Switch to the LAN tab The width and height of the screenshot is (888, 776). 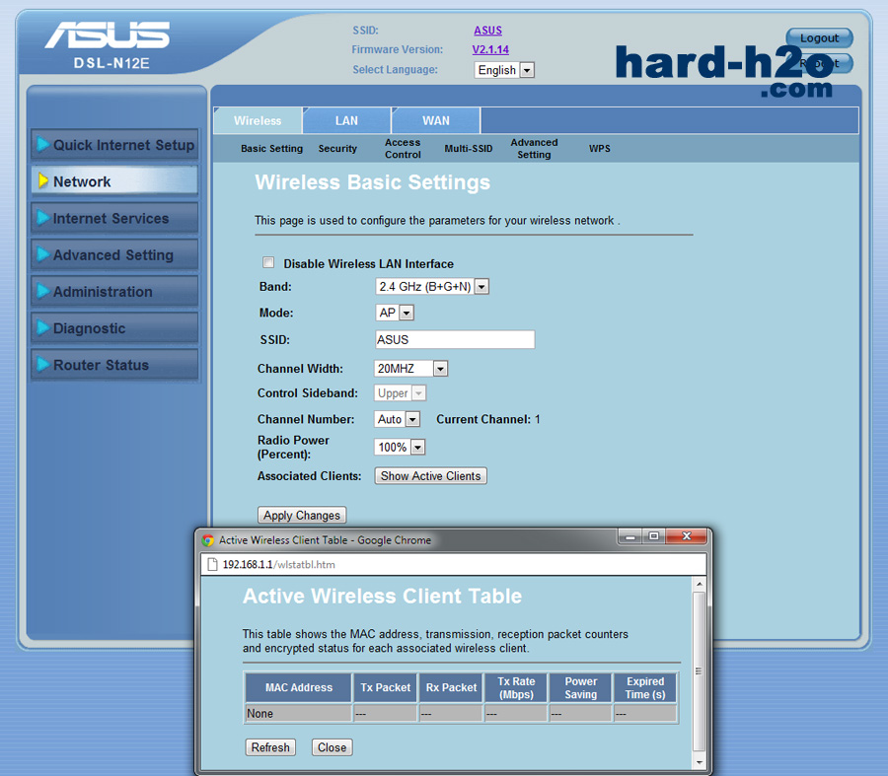(x=346, y=120)
